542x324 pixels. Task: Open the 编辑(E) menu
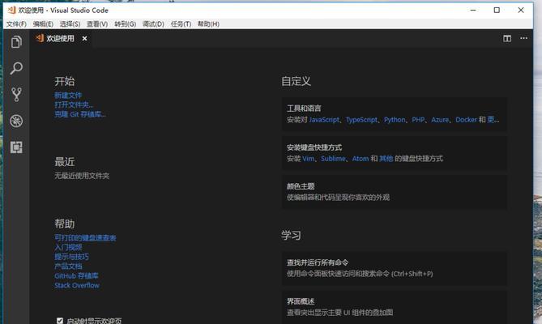(43, 23)
